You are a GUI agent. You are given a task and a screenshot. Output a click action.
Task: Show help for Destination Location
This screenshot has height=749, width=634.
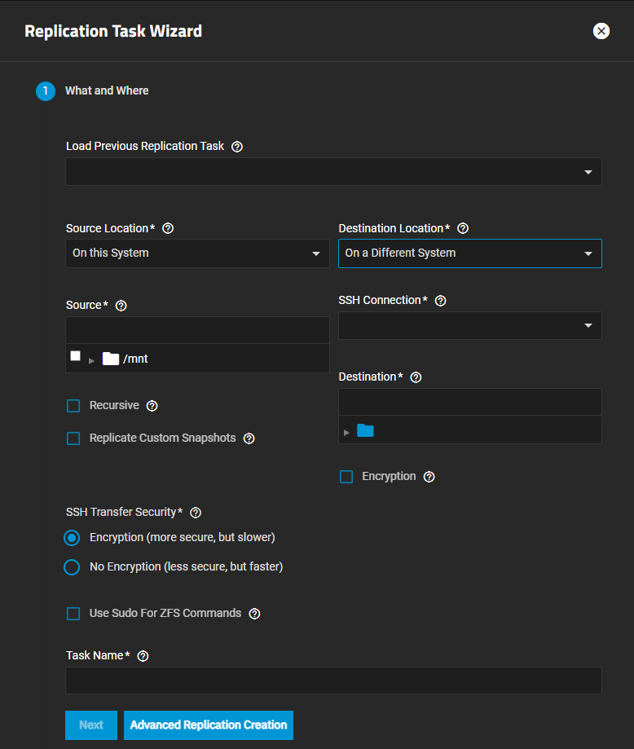pos(464,229)
